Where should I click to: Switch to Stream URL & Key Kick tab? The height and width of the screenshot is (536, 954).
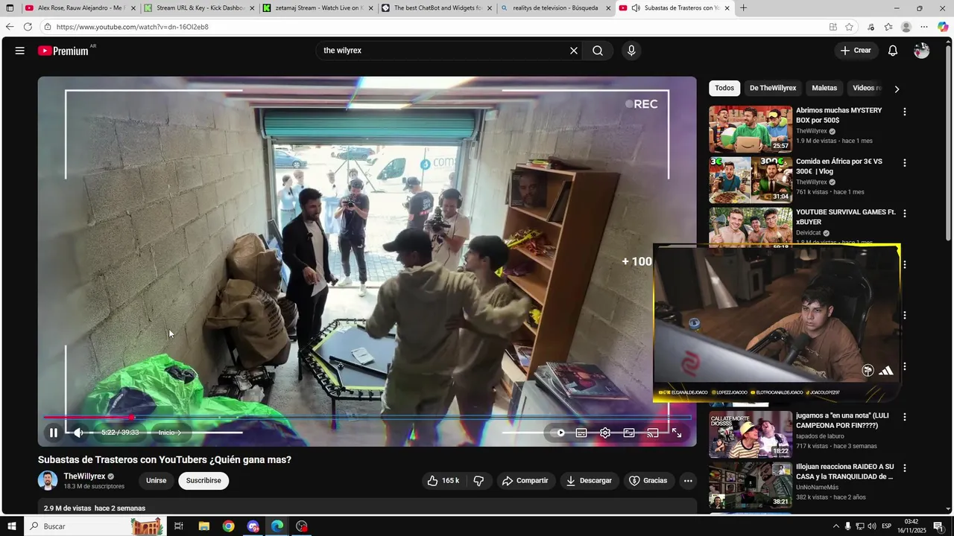pos(200,8)
